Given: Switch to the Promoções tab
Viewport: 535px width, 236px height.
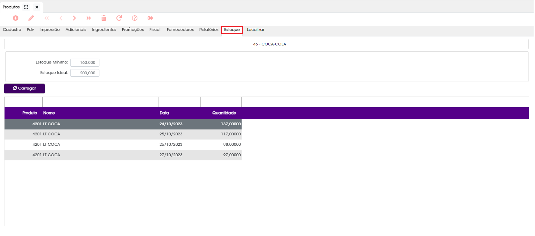Looking at the screenshot, I should click(x=133, y=30).
